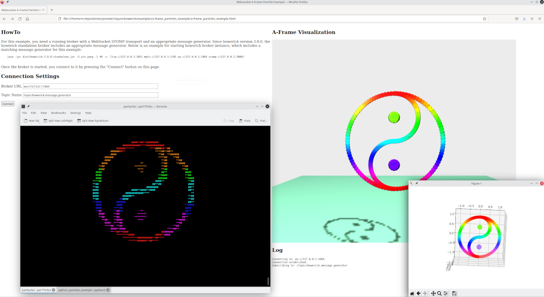Click the matplotlib Home reset view icon
This screenshot has height=297, width=544.
click(x=412, y=293)
